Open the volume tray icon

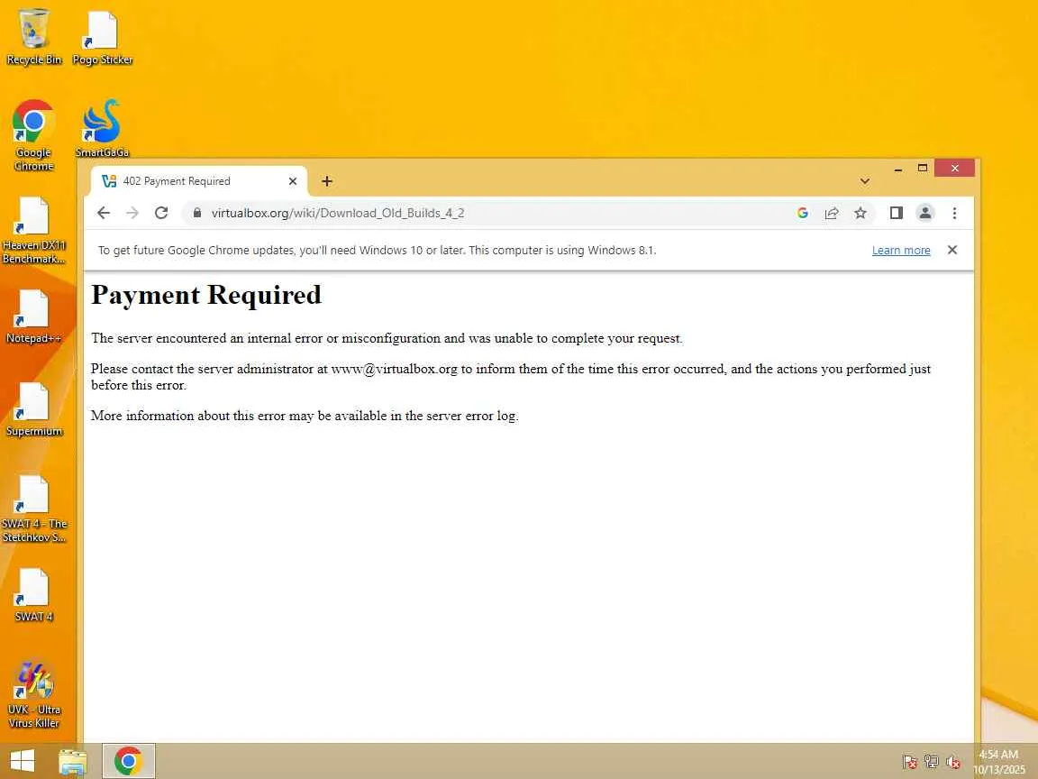(x=953, y=762)
